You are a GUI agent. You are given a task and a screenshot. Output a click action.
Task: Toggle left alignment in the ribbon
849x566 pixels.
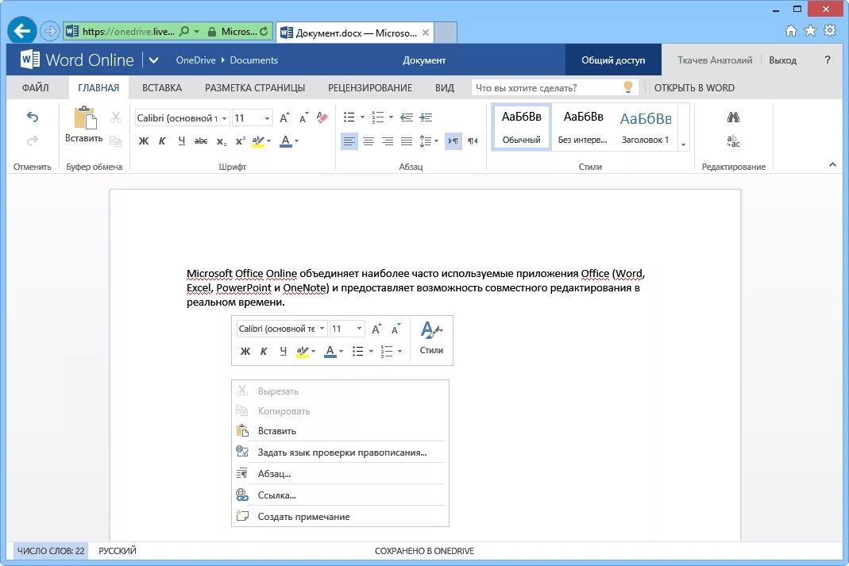point(349,141)
